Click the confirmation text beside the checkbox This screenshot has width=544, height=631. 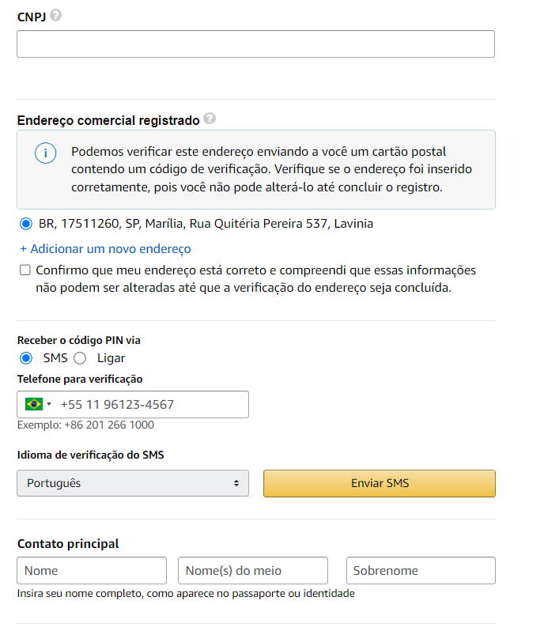256,279
